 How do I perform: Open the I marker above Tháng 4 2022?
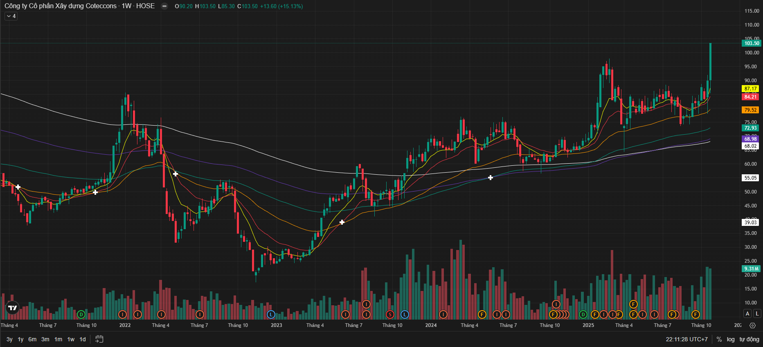pyautogui.click(x=161, y=314)
